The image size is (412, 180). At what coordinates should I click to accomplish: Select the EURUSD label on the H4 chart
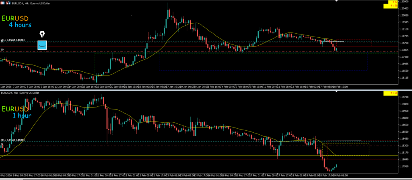point(15,18)
